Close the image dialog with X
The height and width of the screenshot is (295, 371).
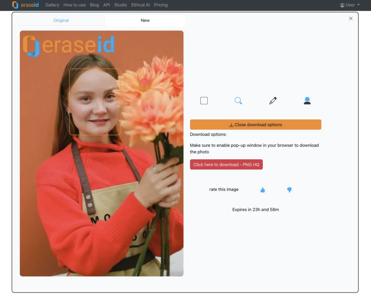(350, 19)
